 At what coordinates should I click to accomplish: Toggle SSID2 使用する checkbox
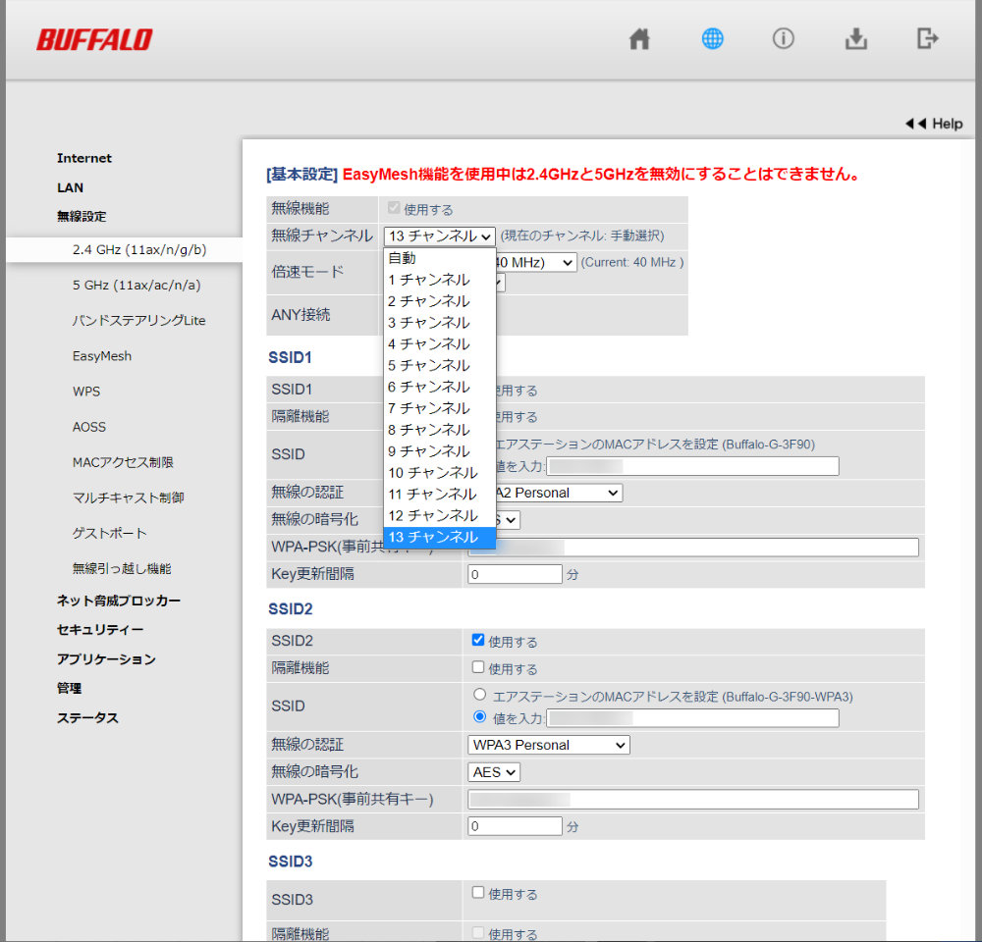[478, 640]
